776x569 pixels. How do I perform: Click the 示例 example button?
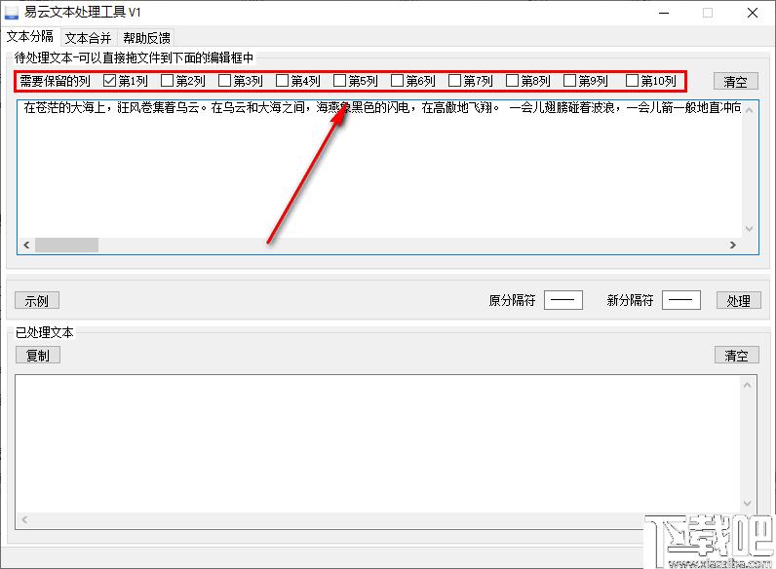[37, 300]
